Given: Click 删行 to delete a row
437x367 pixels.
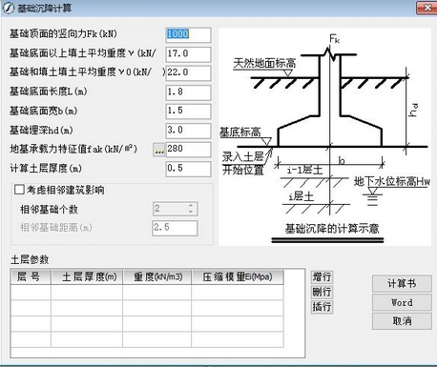Looking at the screenshot, I should pos(322,292).
